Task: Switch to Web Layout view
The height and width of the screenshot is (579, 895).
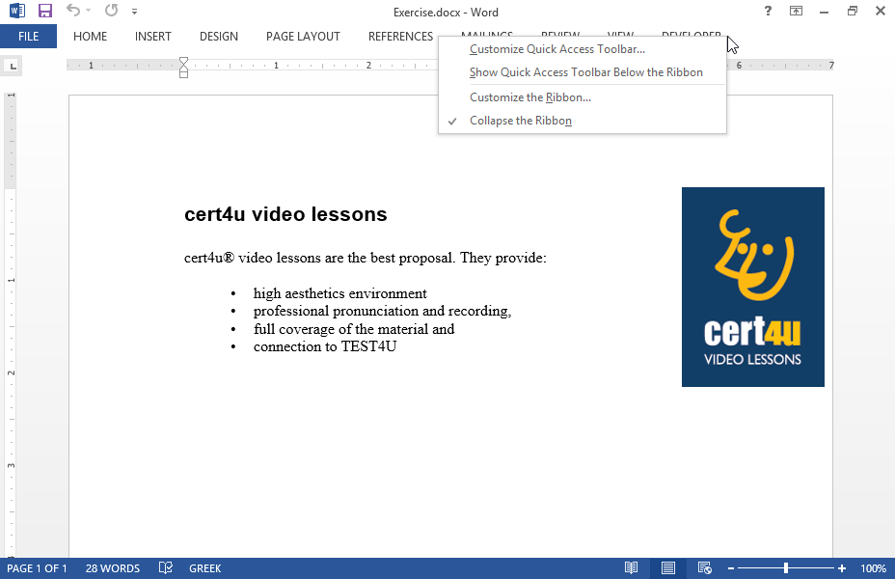Action: click(704, 568)
